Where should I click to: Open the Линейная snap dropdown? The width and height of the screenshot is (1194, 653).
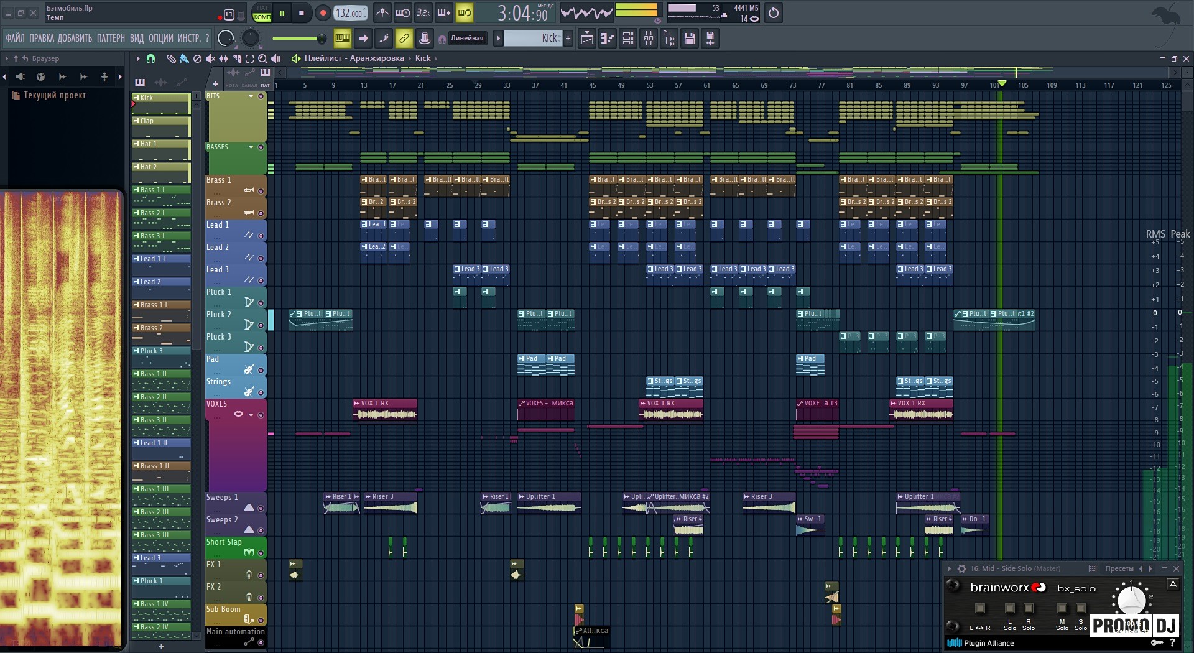click(x=467, y=39)
